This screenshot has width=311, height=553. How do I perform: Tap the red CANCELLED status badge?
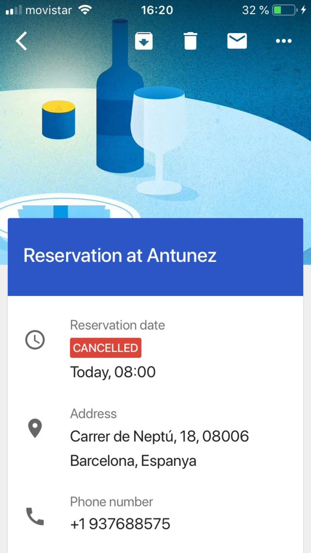coord(106,348)
